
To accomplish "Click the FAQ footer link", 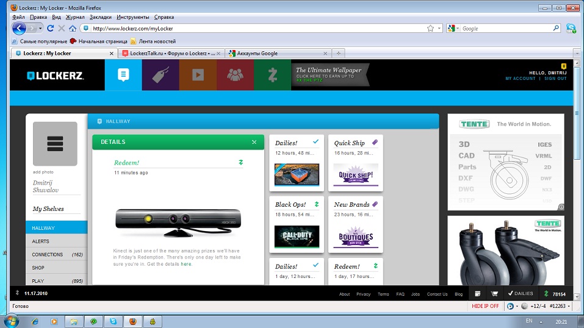I will click(400, 294).
